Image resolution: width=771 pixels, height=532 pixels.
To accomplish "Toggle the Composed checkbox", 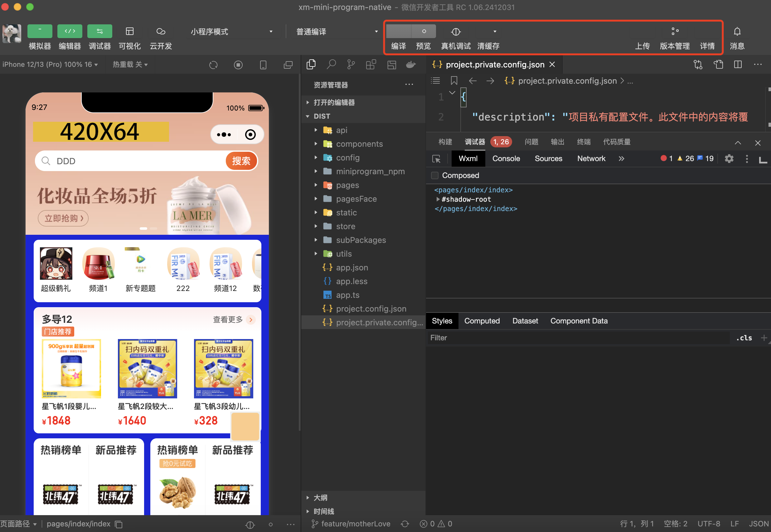I will [x=435, y=175].
